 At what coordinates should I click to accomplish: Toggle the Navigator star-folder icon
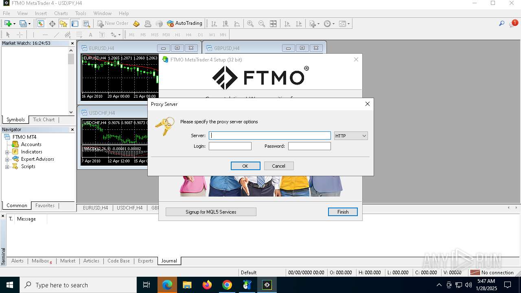point(63,24)
